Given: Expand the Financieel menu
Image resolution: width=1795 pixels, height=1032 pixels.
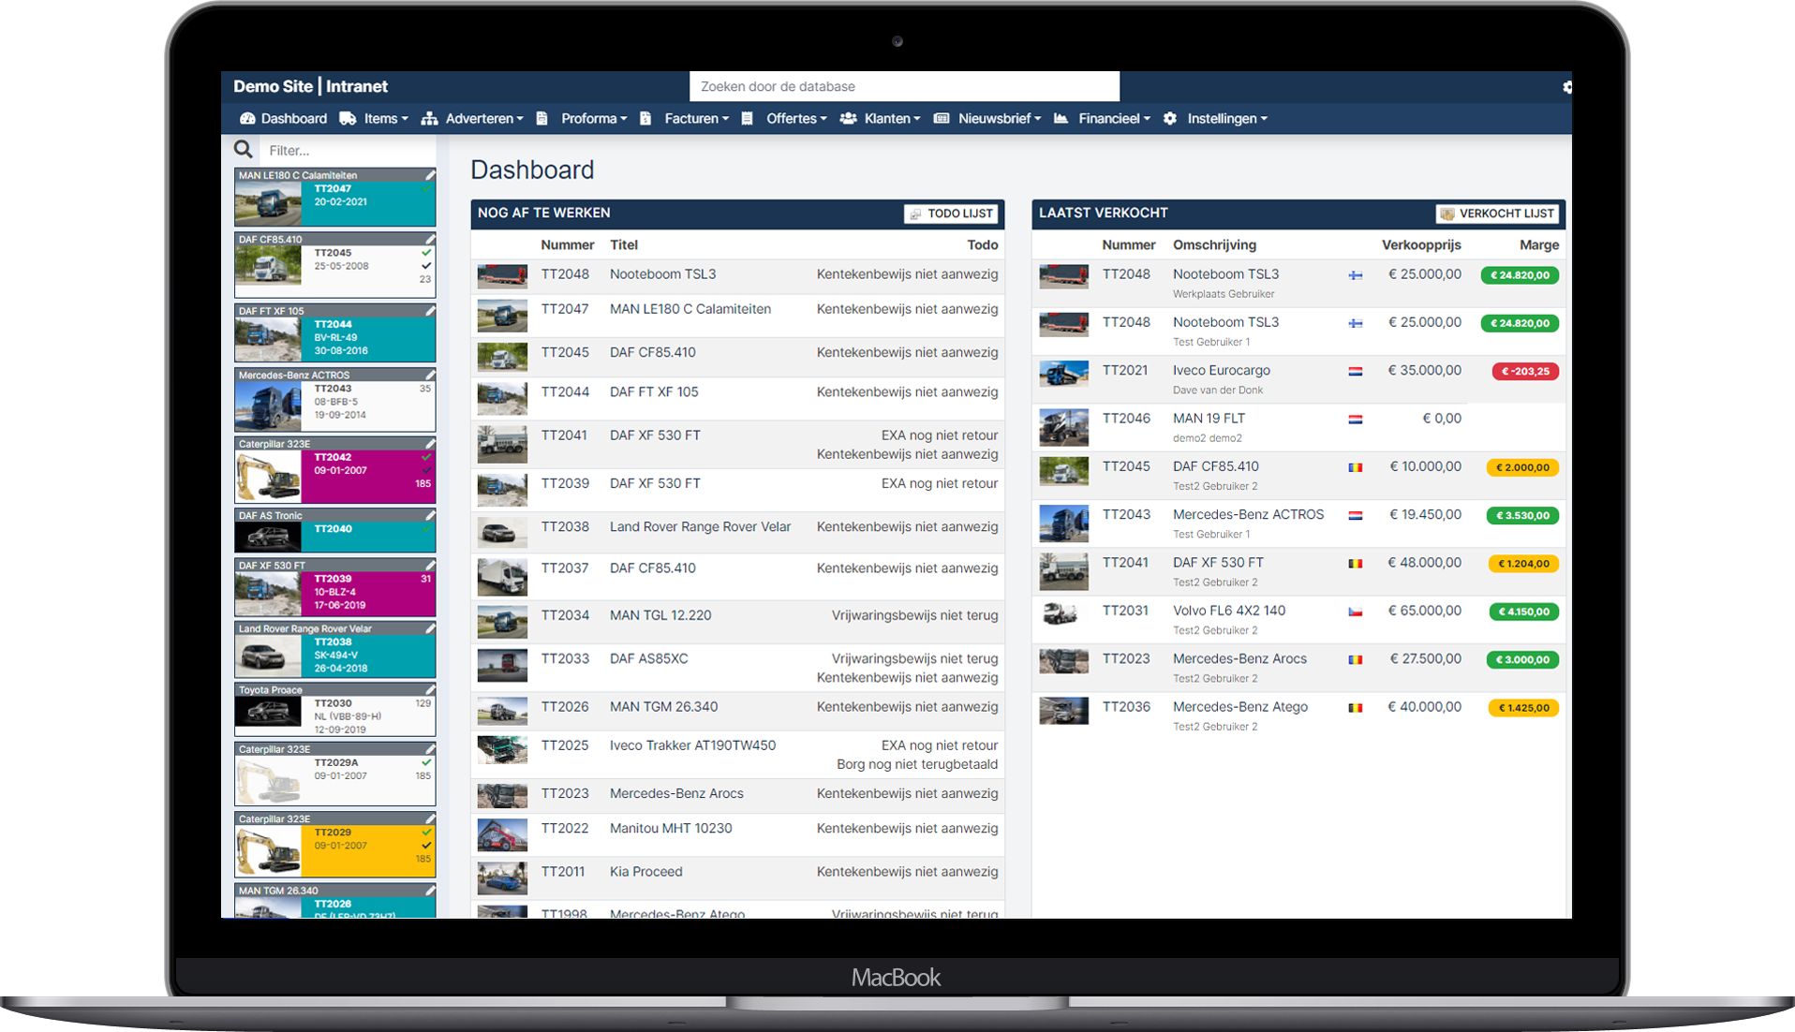Looking at the screenshot, I should click(1103, 119).
